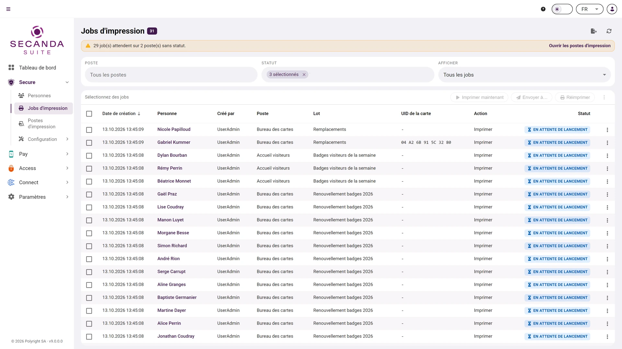Open the hamburger navigation menu
Screen dimensions: 622x349
click(8, 9)
